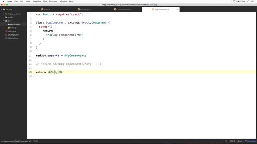Open the View menu
Image resolution: width=257 pixels, height=144 pixels.
coord(28,2)
